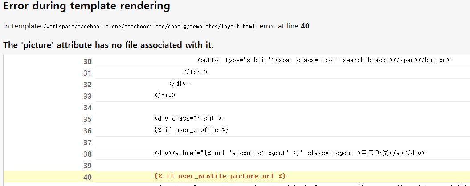Select line number 38 in the gutter
This screenshot has width=470, height=186.
click(x=87, y=154)
